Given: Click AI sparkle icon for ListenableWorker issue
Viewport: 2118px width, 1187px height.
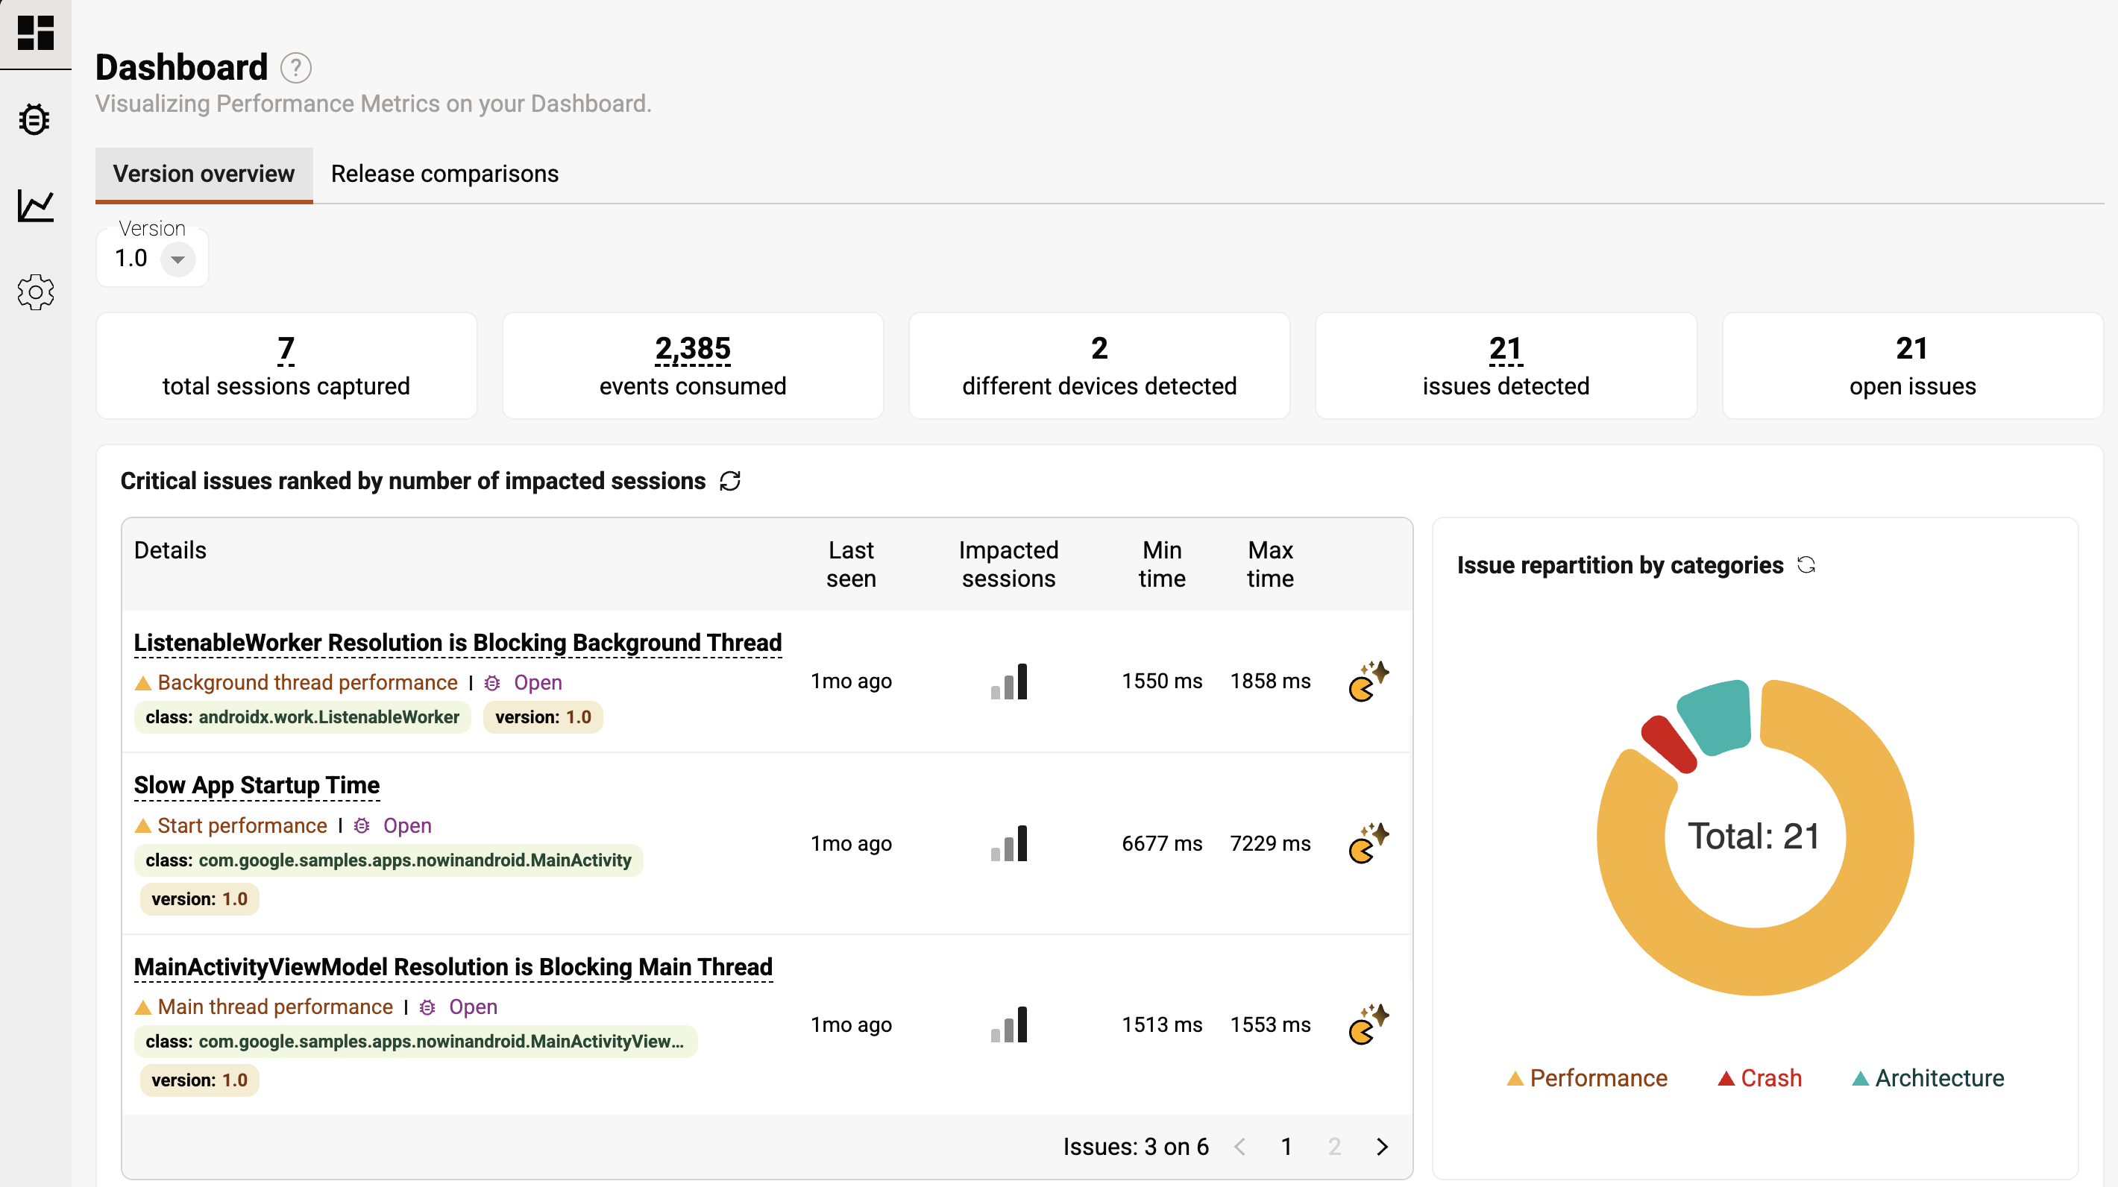Looking at the screenshot, I should (x=1368, y=681).
